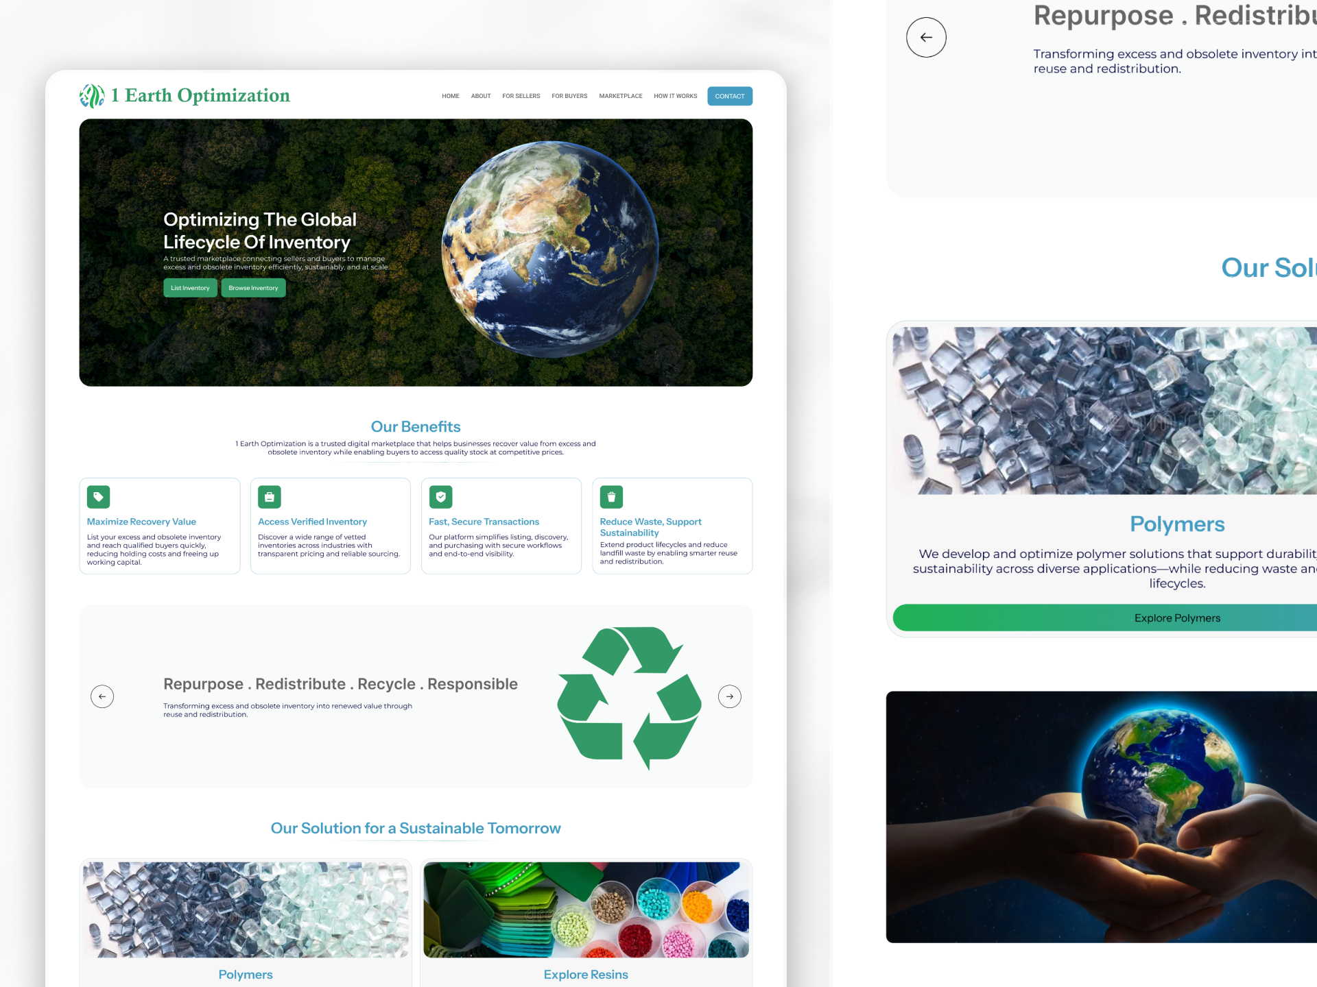
Task: Advance the carousel with right arrow button
Action: (x=729, y=696)
